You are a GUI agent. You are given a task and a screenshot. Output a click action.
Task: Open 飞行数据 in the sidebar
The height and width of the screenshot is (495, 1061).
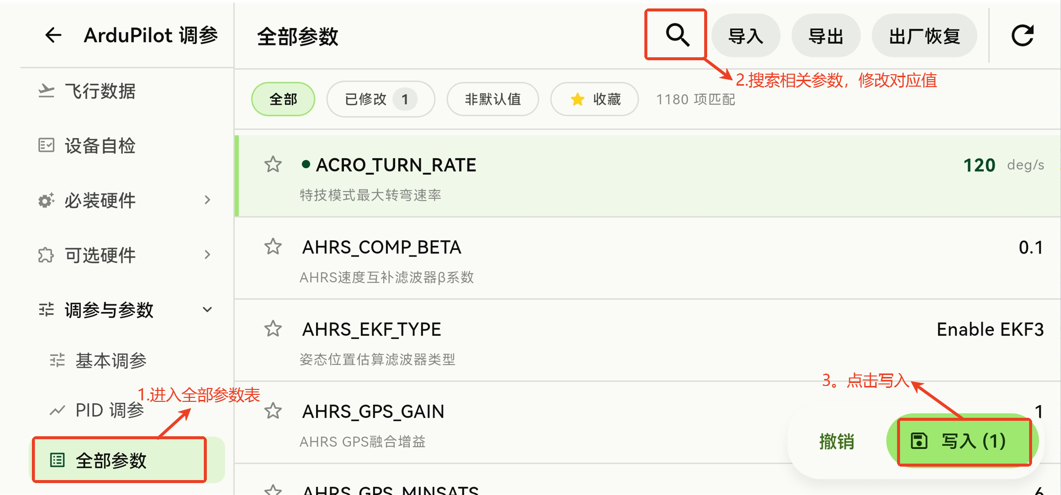pos(100,91)
